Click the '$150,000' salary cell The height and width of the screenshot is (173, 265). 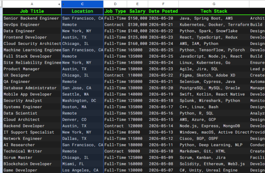tap(137, 18)
